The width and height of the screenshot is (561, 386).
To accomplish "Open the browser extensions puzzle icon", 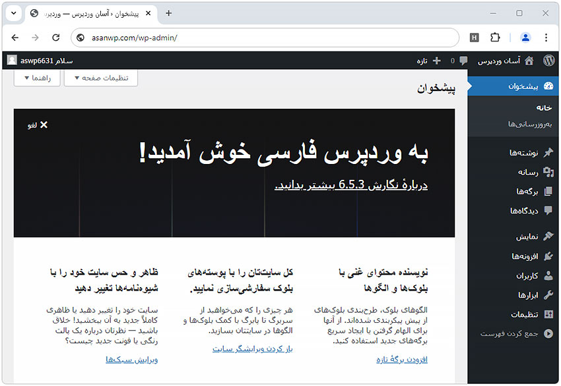I will pyautogui.click(x=495, y=37).
